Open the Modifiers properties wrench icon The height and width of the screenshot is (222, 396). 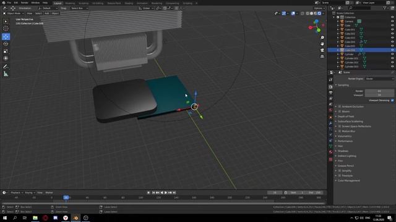coord(330,123)
